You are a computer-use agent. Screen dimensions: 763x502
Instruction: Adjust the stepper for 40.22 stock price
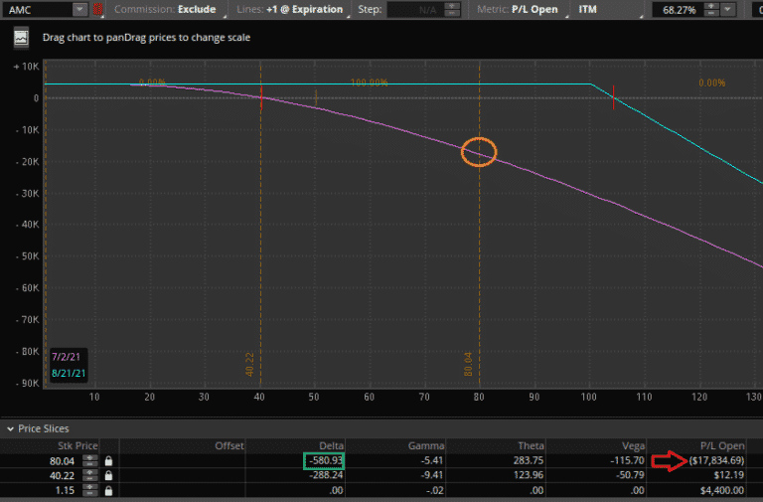coord(89,475)
